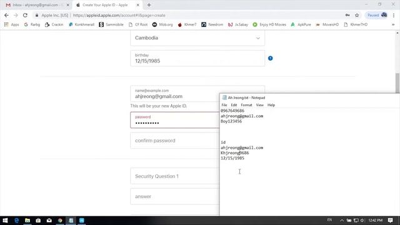Open the Crackin bookmark
The width and height of the screenshot is (400, 225).
coord(54,24)
